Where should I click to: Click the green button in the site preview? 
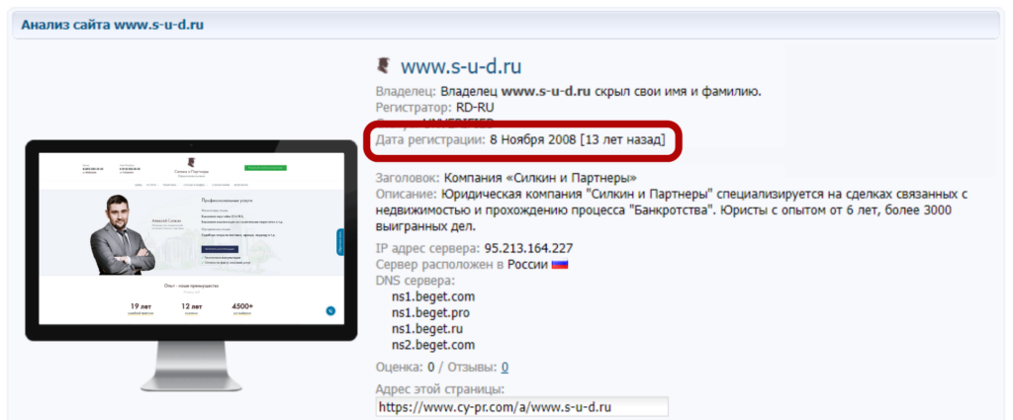265,168
